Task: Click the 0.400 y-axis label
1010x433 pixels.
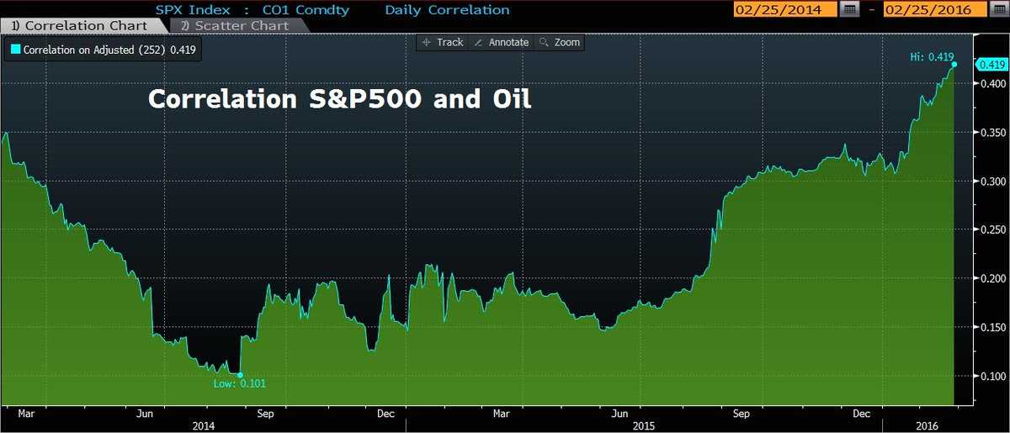Action: click(991, 84)
